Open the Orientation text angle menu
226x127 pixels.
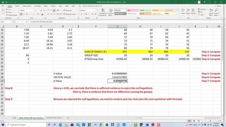[x=58, y=10]
